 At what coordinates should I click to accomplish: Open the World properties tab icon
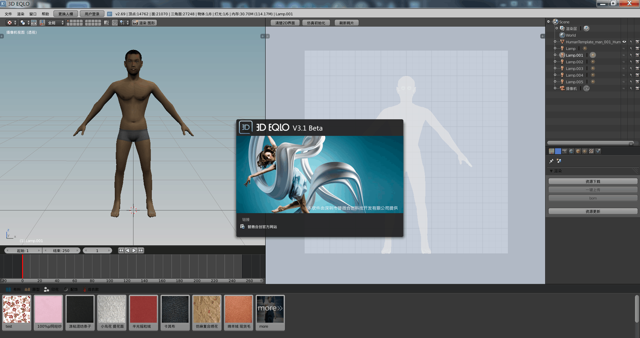pyautogui.click(x=571, y=151)
